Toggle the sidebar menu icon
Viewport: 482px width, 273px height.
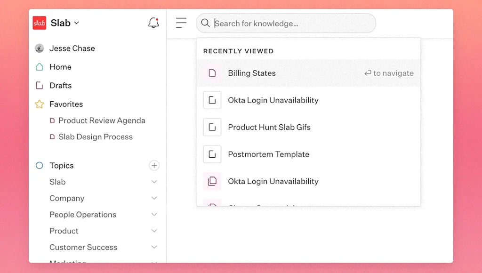181,23
